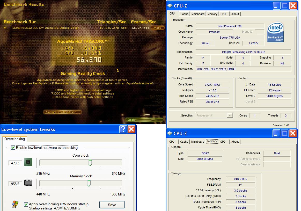This screenshot has height=211, width=301.
Task: Select the Overclocking tab
Action: point(14,139)
